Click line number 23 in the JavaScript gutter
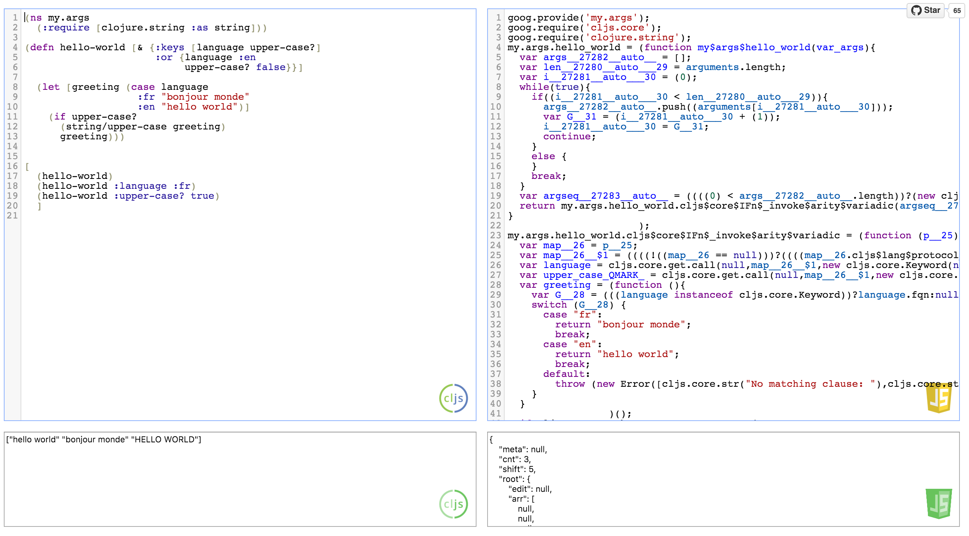Viewport: 969px width, 536px height. tap(496, 236)
